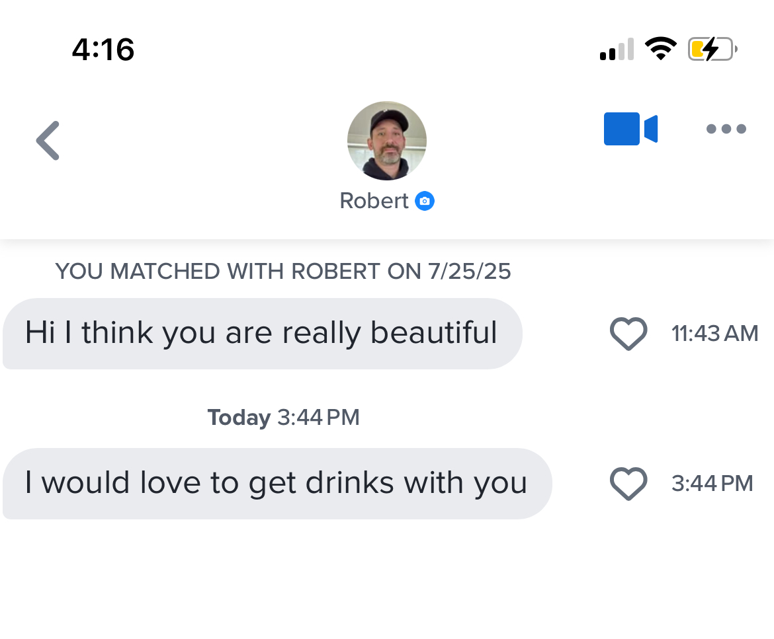Select the "I would love to get drinks" bubble
Image resolution: width=774 pixels, height=639 pixels.
[277, 484]
